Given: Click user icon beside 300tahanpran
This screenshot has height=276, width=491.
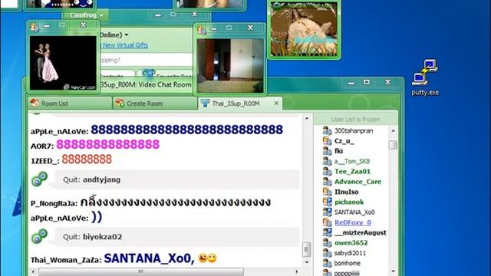Looking at the screenshot, I should coord(328,130).
